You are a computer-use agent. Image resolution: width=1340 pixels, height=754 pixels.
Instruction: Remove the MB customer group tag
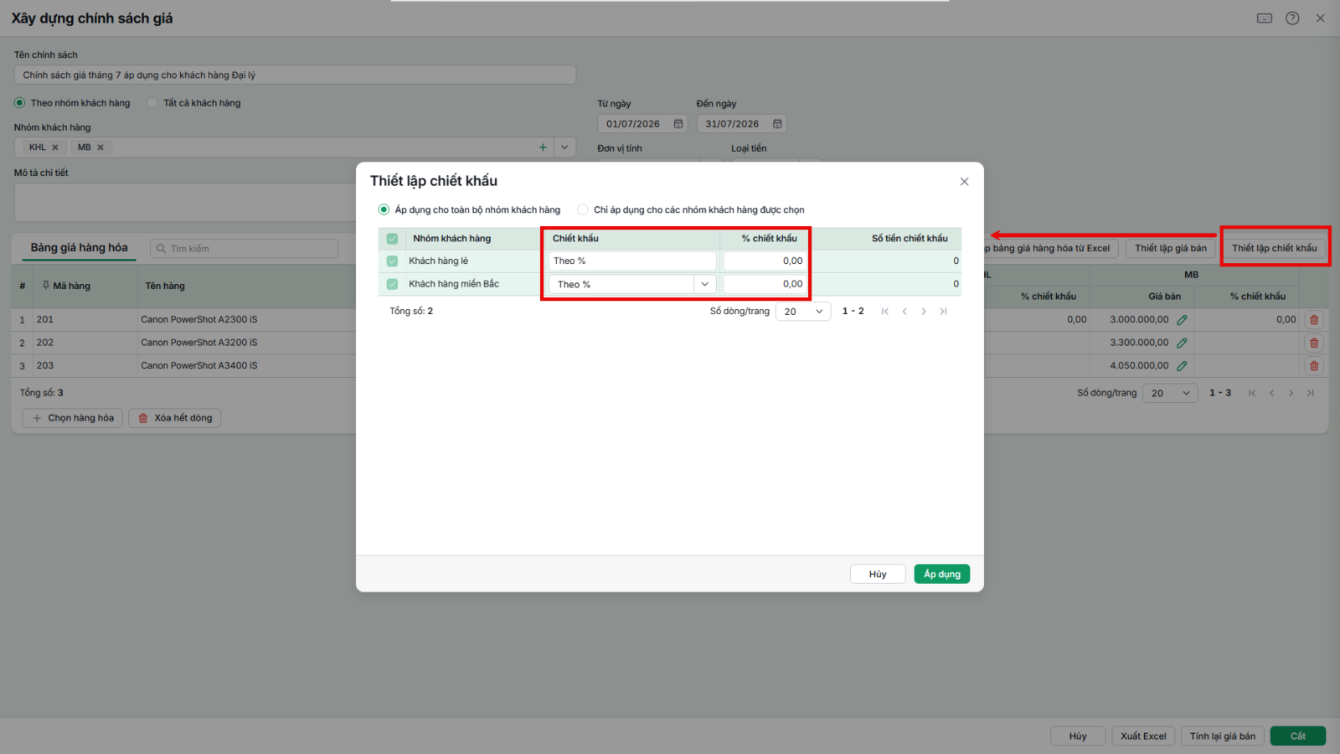point(100,147)
